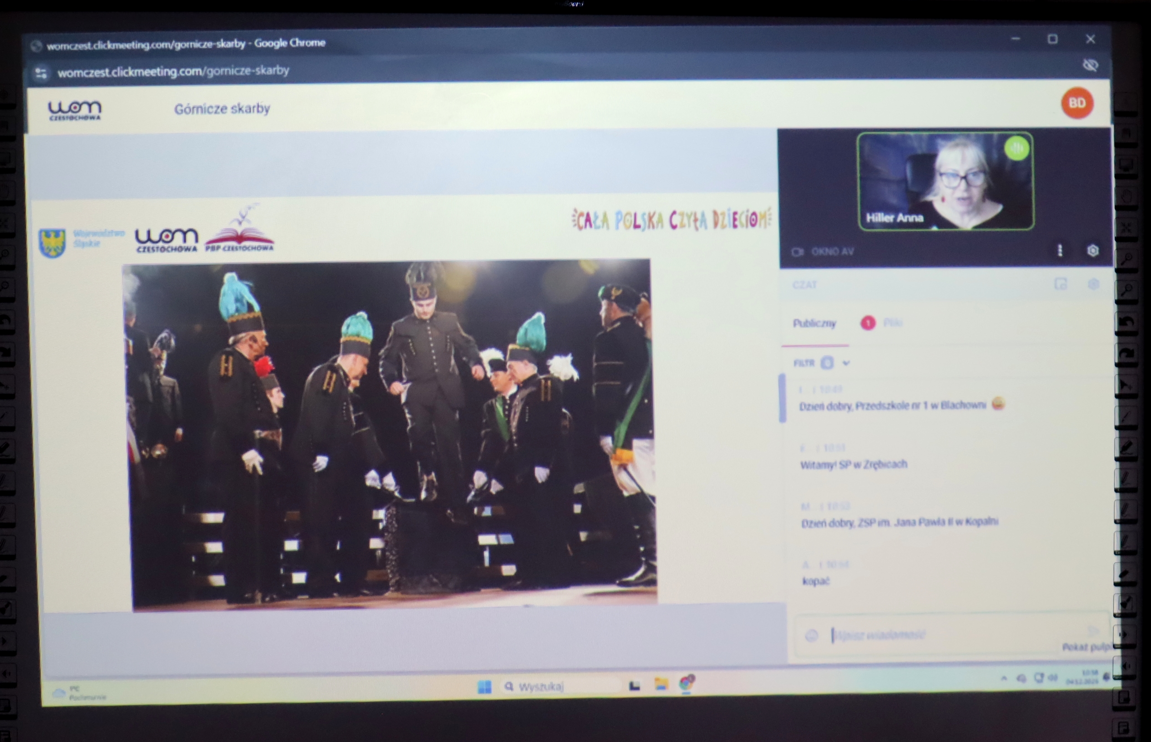Open the BD user avatar menu
Image resolution: width=1151 pixels, height=742 pixels.
[1077, 103]
